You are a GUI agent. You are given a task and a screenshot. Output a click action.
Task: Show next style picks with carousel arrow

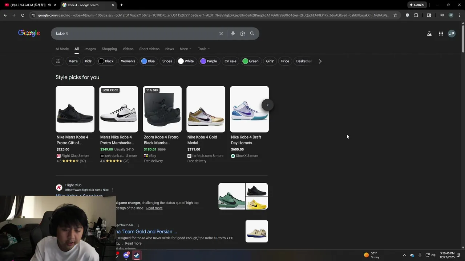[267, 105]
